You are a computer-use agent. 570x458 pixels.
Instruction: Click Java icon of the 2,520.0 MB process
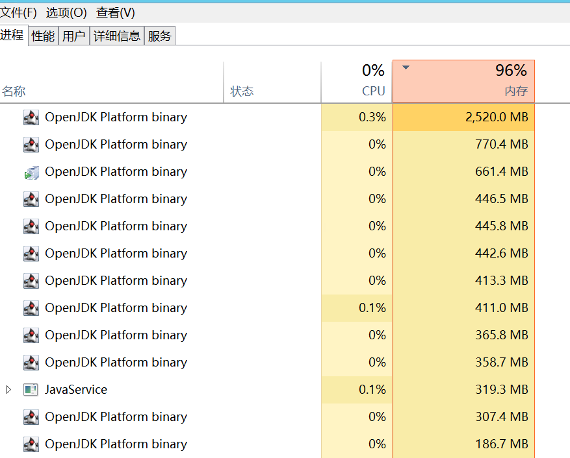pyautogui.click(x=31, y=117)
